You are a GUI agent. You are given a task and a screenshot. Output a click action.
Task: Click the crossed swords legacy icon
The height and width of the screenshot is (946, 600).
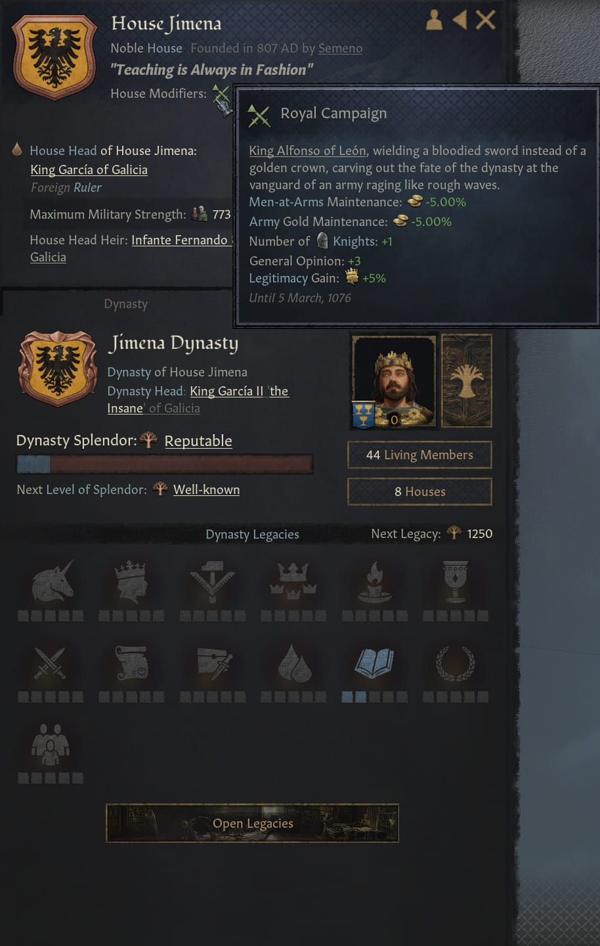(x=51, y=663)
